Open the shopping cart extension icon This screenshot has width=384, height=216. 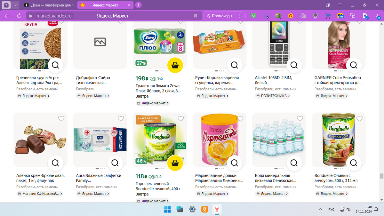tap(328, 16)
